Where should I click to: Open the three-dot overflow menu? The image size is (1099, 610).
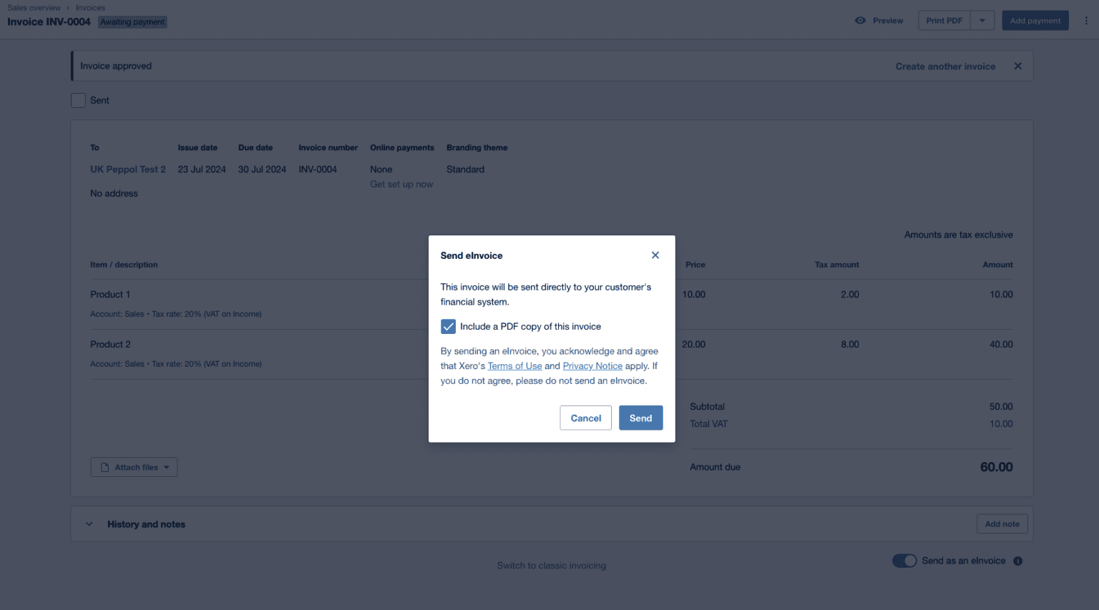[1086, 20]
